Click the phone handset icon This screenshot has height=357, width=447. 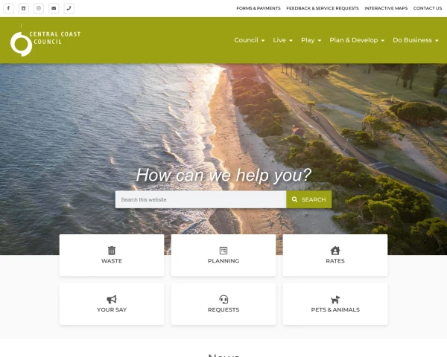click(x=69, y=8)
